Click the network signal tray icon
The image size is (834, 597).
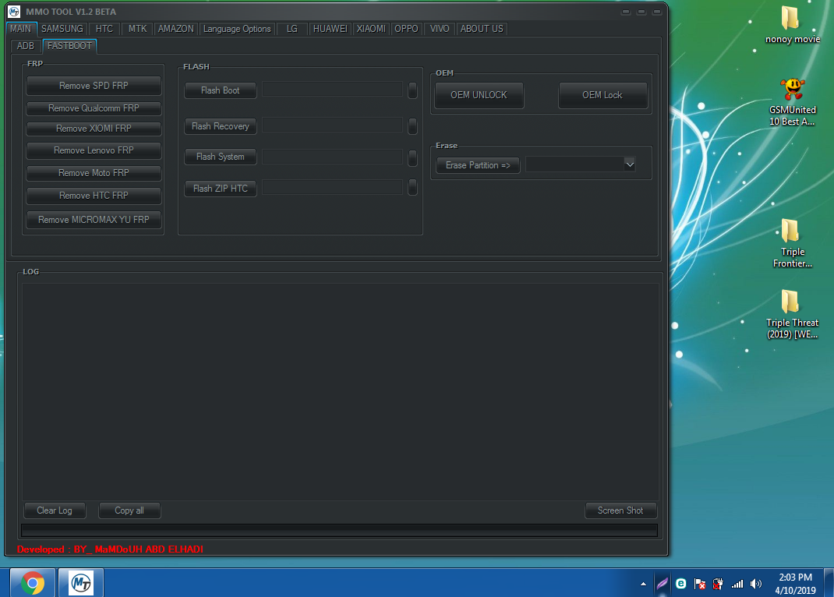coord(737,584)
